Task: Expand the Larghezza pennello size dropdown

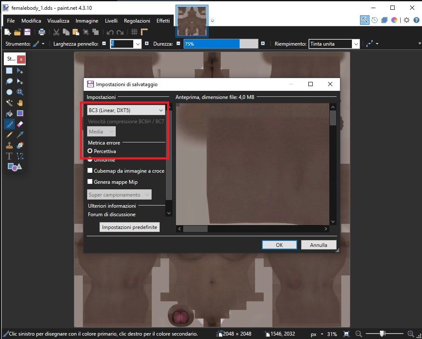Action: [x=138, y=44]
